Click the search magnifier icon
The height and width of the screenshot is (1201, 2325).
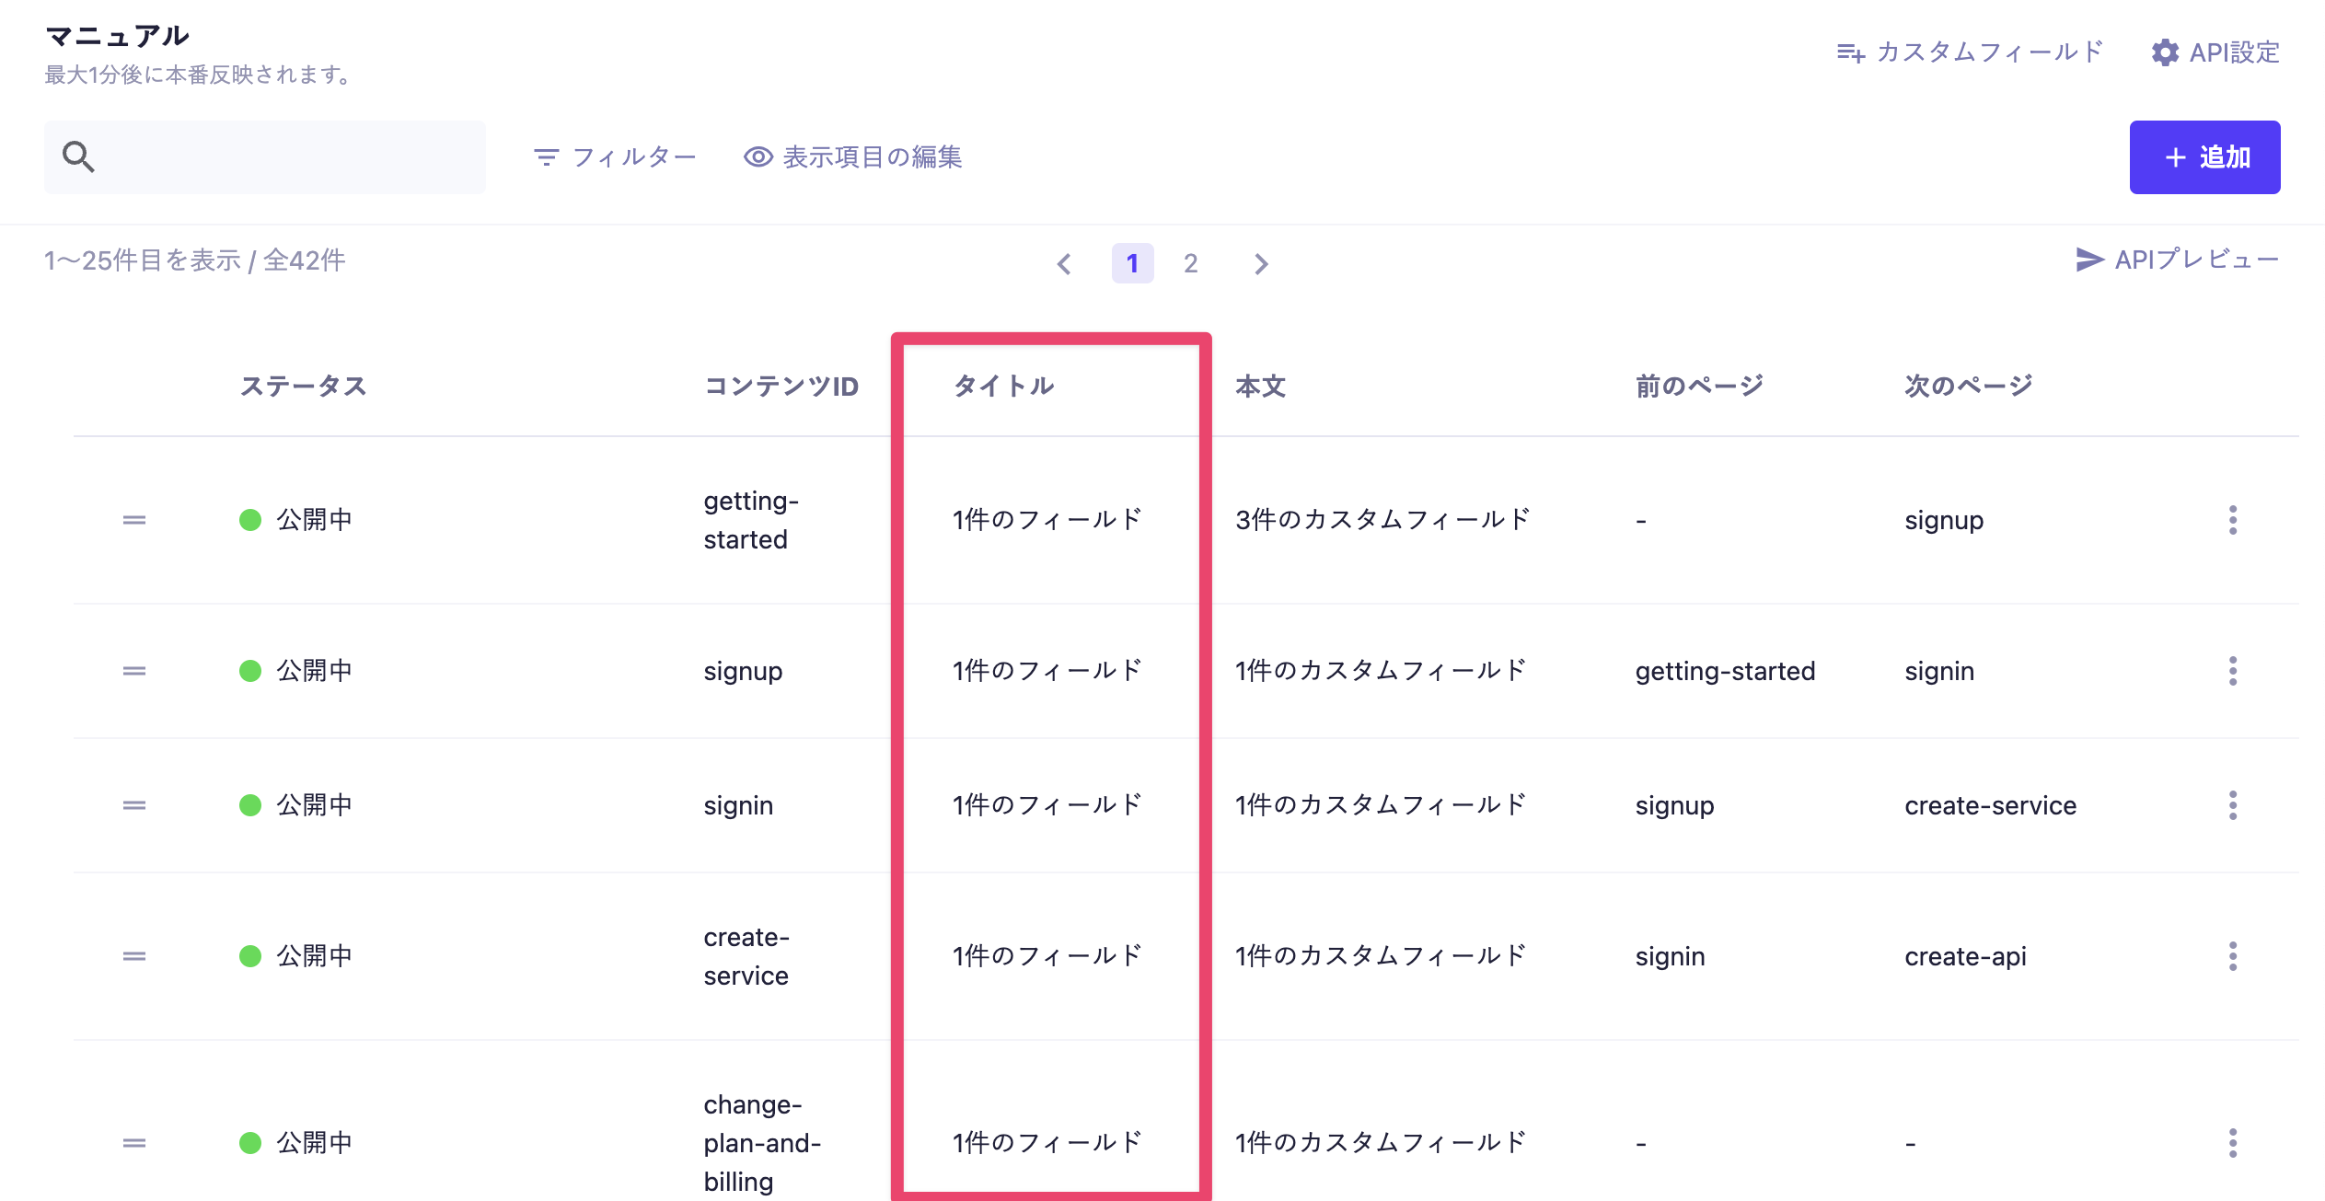(x=78, y=156)
